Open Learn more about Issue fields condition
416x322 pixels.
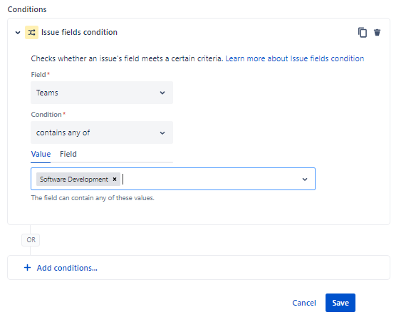294,58
